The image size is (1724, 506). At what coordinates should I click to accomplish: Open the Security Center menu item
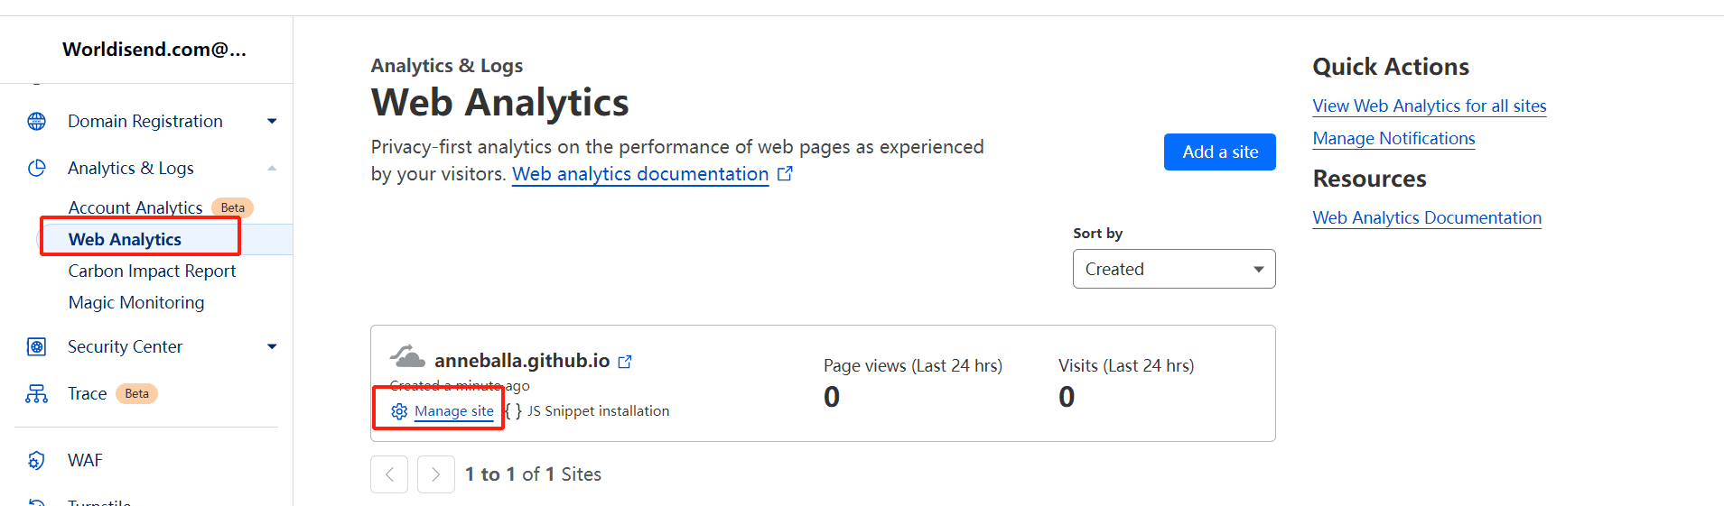click(x=125, y=347)
